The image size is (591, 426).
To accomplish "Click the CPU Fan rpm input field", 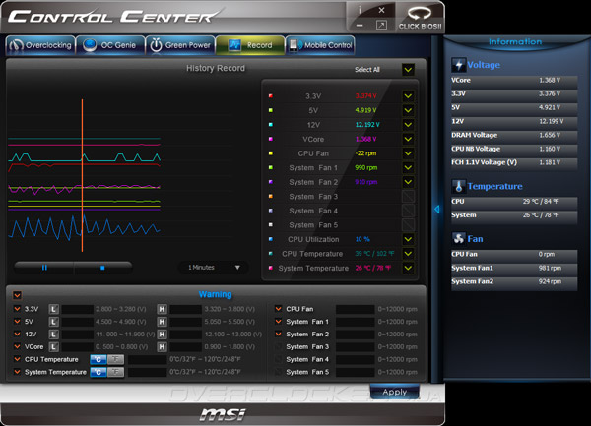I will [355, 309].
